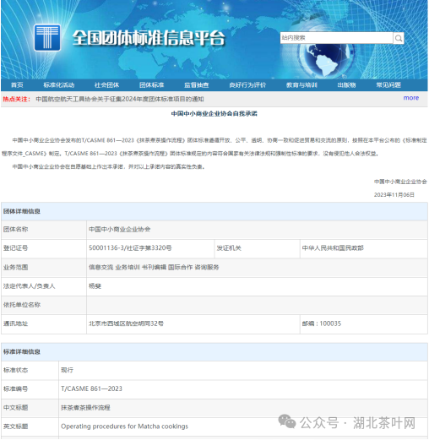Focus the 站内搜索 search field
Screen dimensions: 429x440
[x=336, y=38]
